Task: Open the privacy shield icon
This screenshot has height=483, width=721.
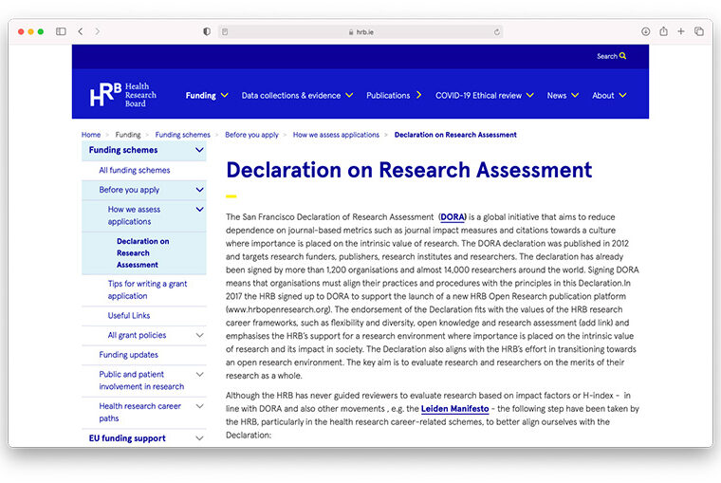Action: [x=207, y=31]
